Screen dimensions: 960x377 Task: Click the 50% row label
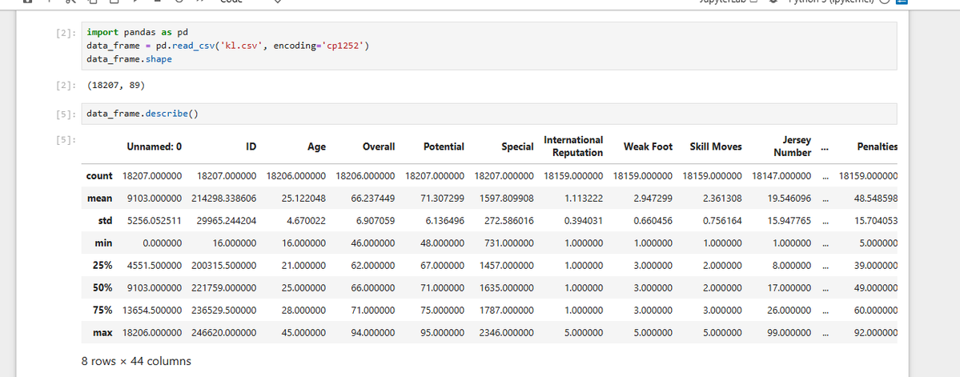tap(102, 288)
